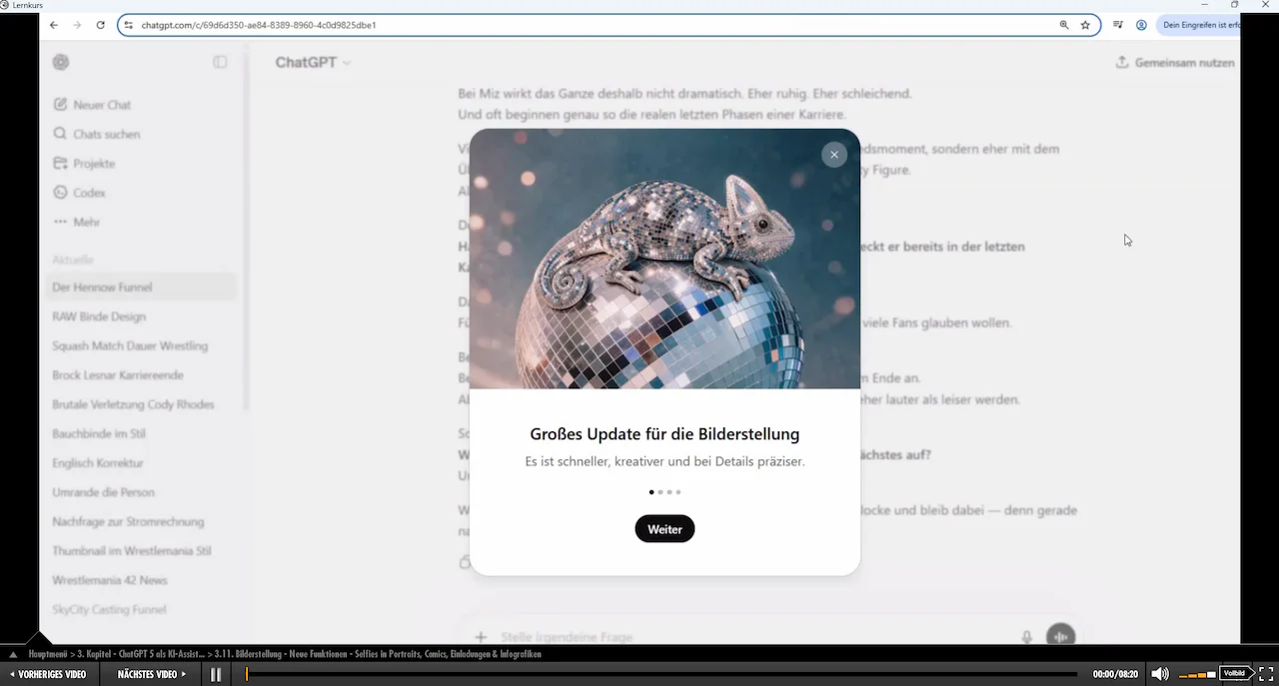
Task: Bookmark page with the star icon
Action: 1085,25
